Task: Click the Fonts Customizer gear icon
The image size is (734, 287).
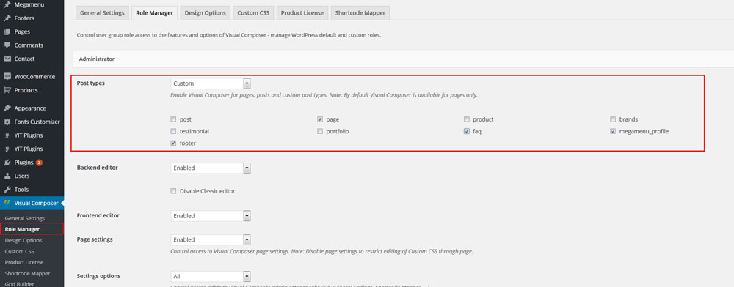Action: pyautogui.click(x=7, y=122)
